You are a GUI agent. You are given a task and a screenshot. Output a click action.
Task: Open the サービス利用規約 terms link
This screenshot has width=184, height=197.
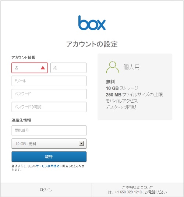click(48, 166)
